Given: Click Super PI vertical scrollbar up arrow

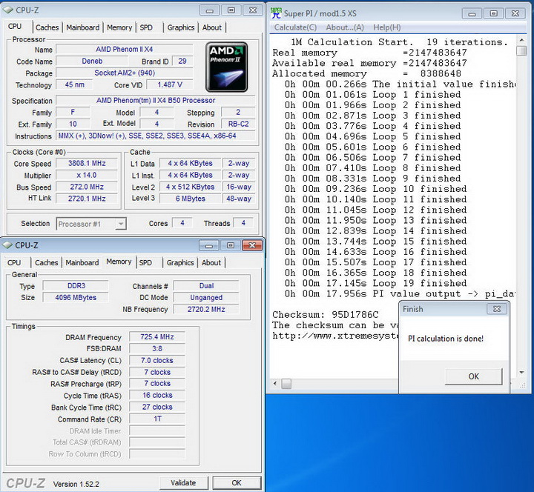Looking at the screenshot, I should (521, 40).
